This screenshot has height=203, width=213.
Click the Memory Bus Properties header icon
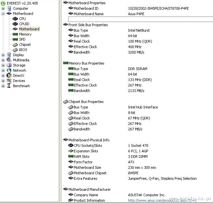click(66, 63)
